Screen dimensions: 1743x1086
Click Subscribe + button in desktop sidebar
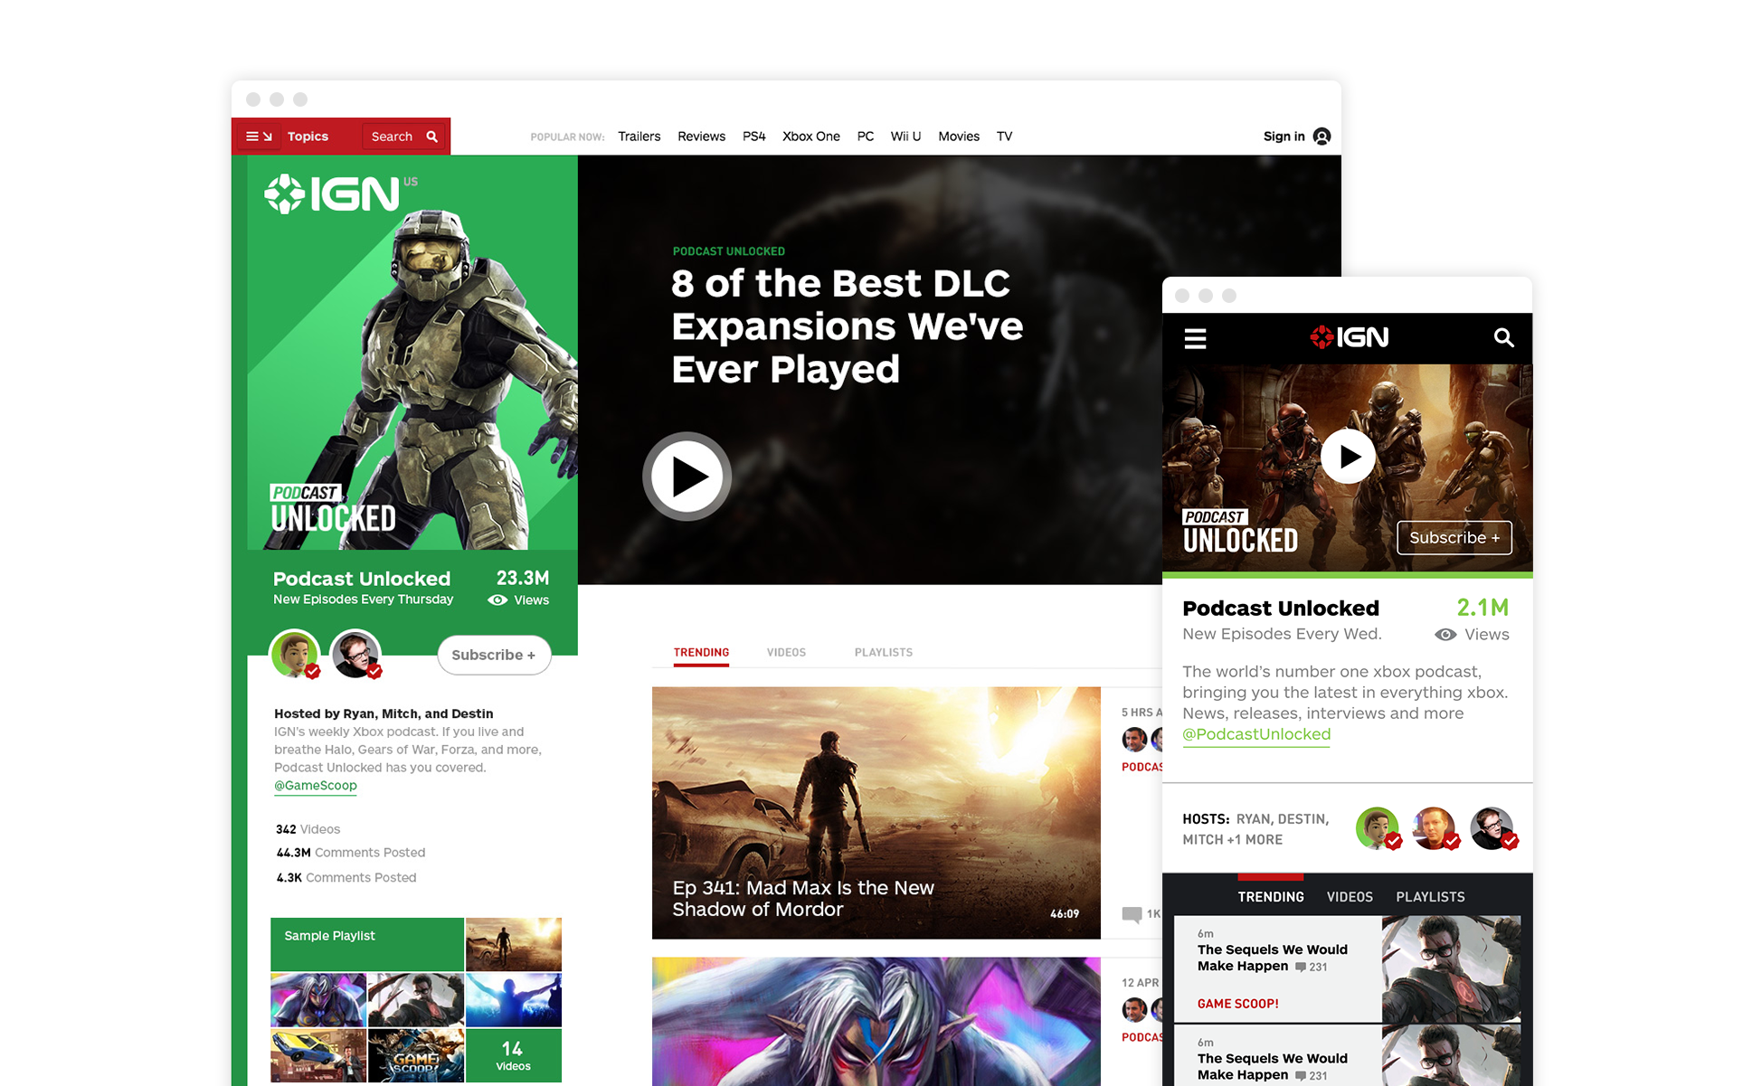tap(494, 655)
